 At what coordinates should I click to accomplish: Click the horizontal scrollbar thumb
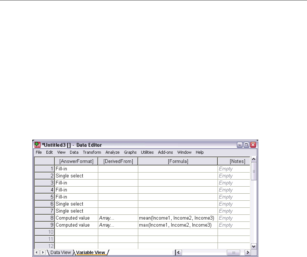(233, 252)
